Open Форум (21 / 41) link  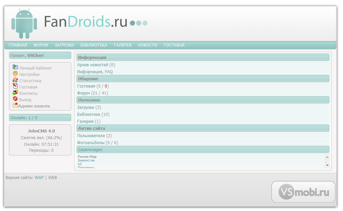coord(92,93)
